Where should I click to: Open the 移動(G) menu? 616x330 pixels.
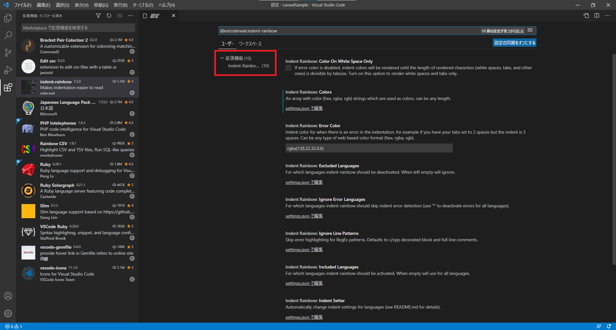point(101,5)
